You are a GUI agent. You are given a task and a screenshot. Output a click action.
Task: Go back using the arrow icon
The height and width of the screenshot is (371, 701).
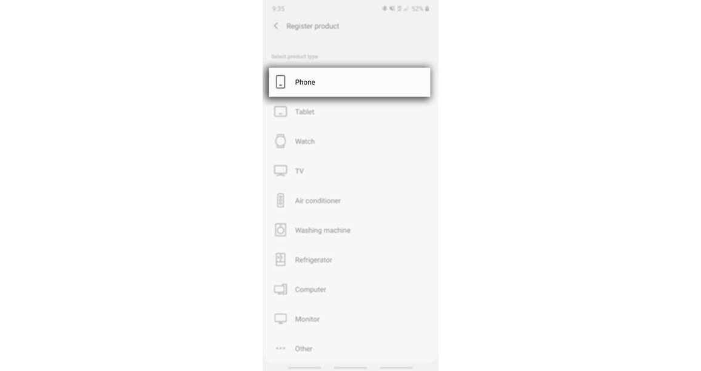point(276,26)
